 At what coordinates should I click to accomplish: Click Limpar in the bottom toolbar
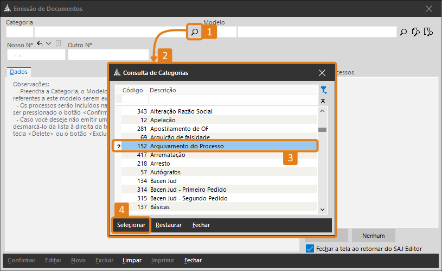(x=132, y=260)
